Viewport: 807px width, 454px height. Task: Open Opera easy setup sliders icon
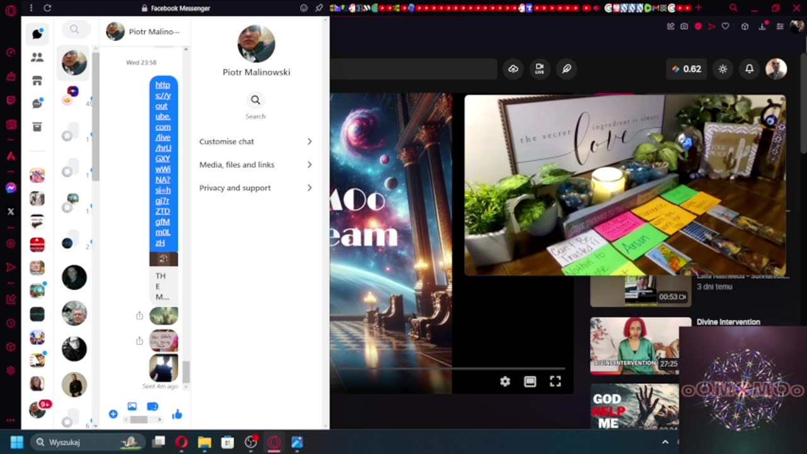(781, 26)
